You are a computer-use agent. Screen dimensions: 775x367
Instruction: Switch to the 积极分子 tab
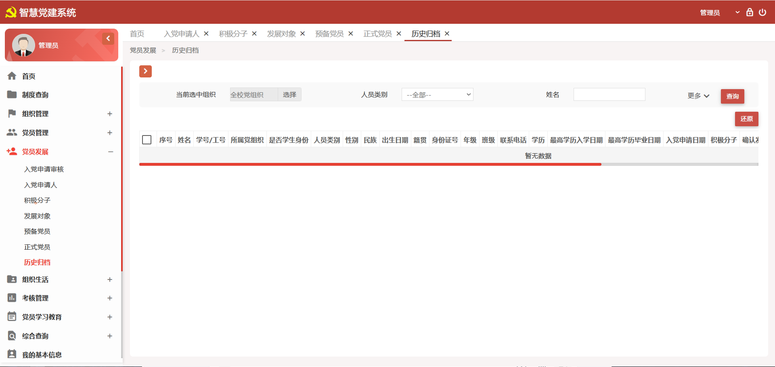pyautogui.click(x=233, y=34)
